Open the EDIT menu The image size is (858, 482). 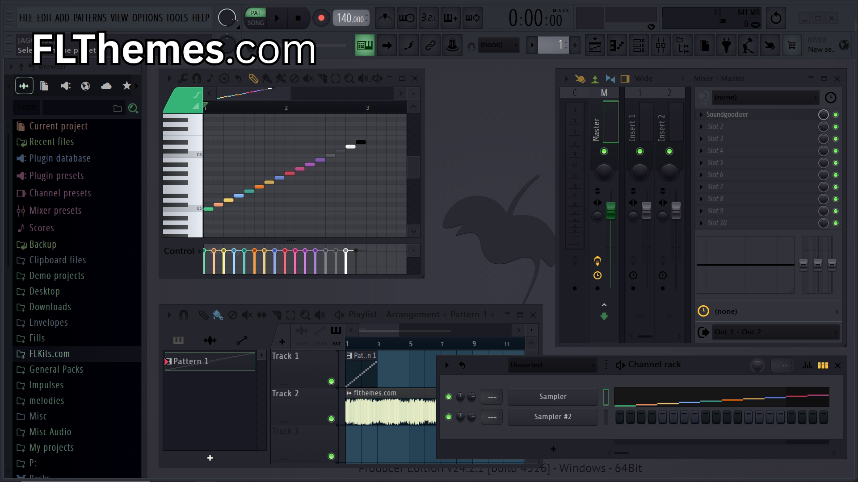(44, 18)
